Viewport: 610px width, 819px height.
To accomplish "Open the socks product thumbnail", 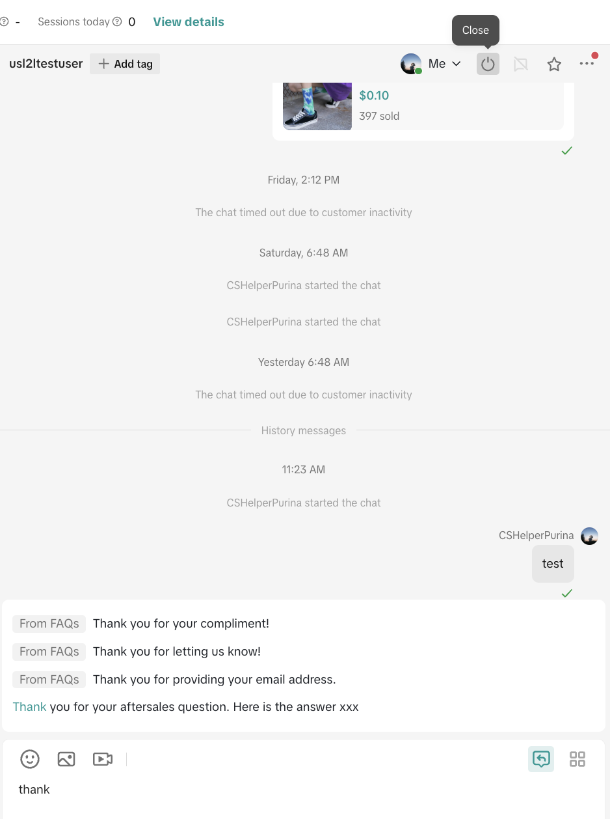I will pyautogui.click(x=317, y=106).
